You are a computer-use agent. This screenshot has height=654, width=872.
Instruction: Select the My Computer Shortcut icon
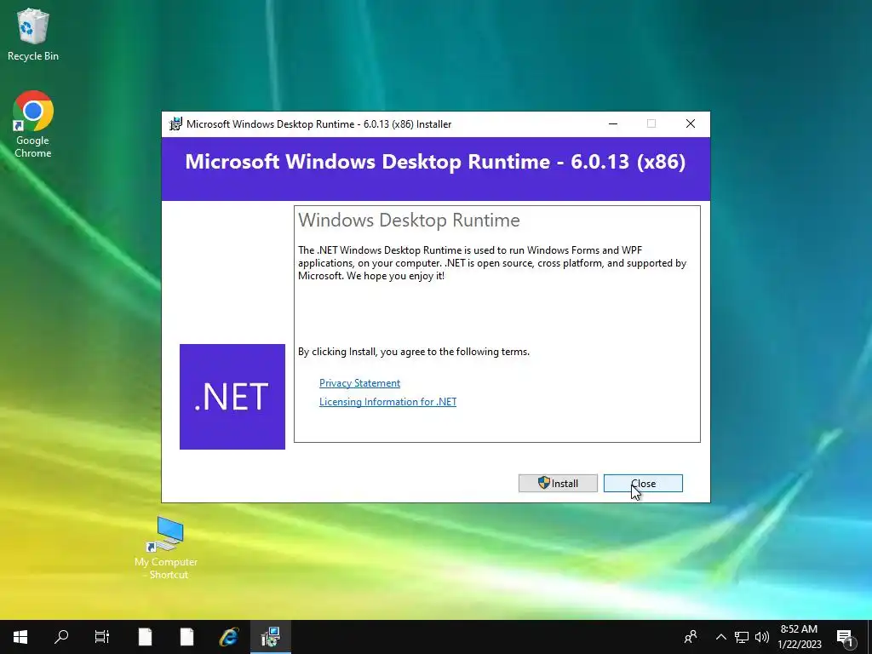(x=166, y=548)
